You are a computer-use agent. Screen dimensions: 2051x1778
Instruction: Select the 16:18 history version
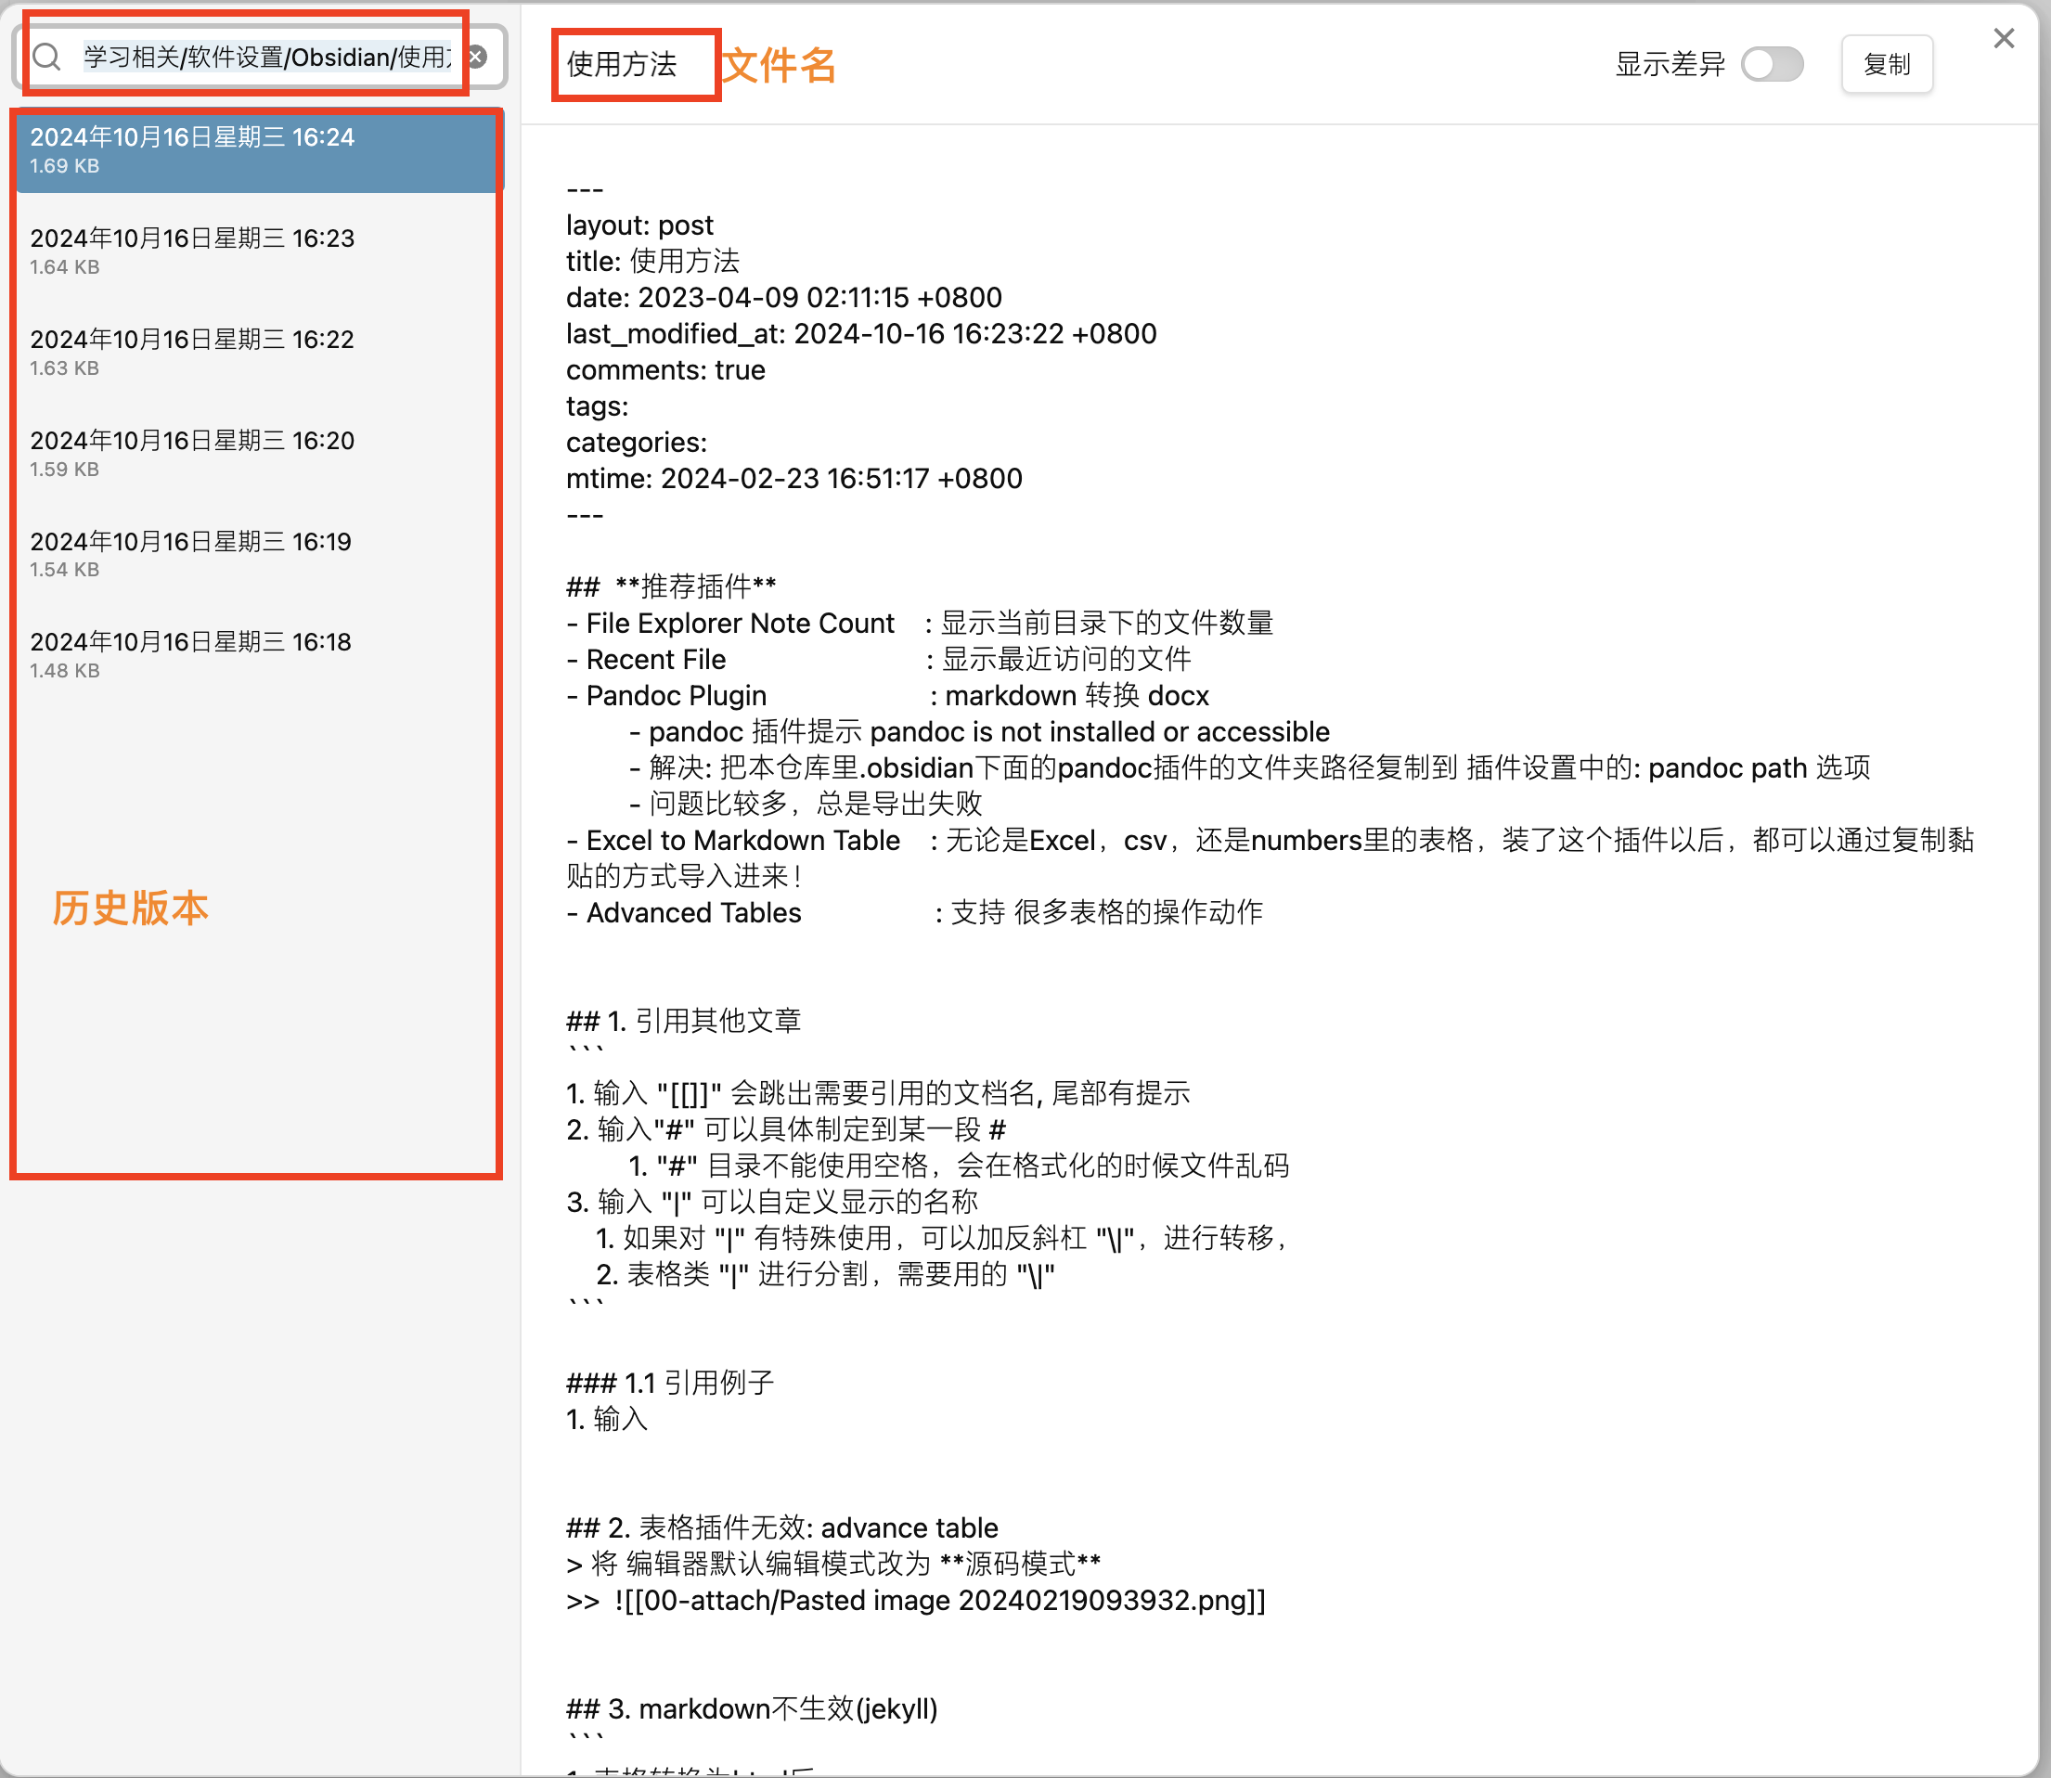coord(258,655)
